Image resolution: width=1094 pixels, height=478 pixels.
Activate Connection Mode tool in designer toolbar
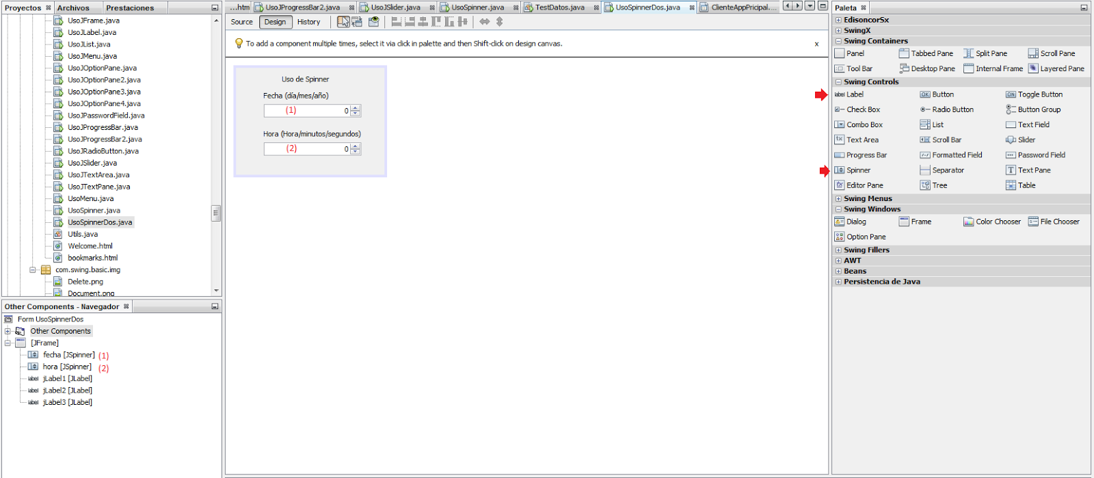pos(357,22)
